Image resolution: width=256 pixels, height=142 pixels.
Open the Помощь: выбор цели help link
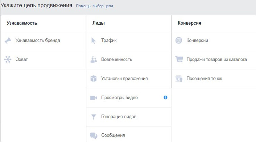(x=94, y=6)
